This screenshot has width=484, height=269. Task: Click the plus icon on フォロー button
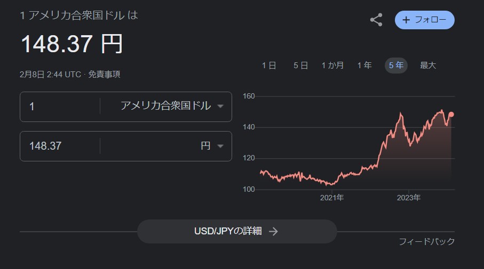(406, 20)
